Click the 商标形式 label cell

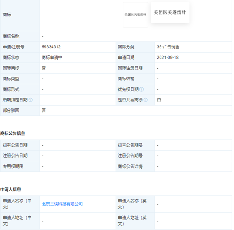(20, 89)
